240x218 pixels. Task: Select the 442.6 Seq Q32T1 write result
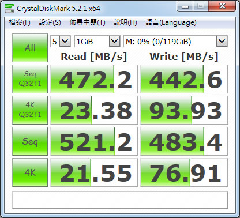(x=184, y=79)
